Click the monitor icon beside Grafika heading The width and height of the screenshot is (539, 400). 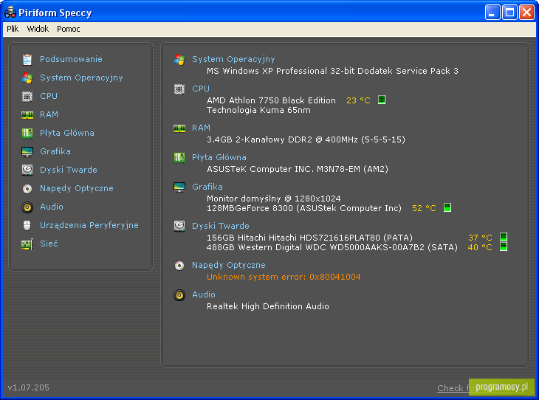pyautogui.click(x=179, y=187)
